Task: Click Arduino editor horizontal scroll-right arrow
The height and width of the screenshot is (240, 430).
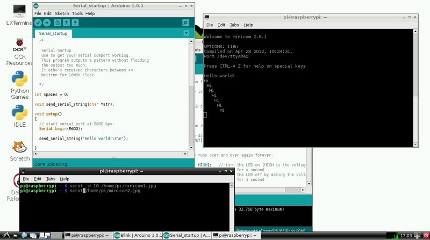Action: pos(185,154)
